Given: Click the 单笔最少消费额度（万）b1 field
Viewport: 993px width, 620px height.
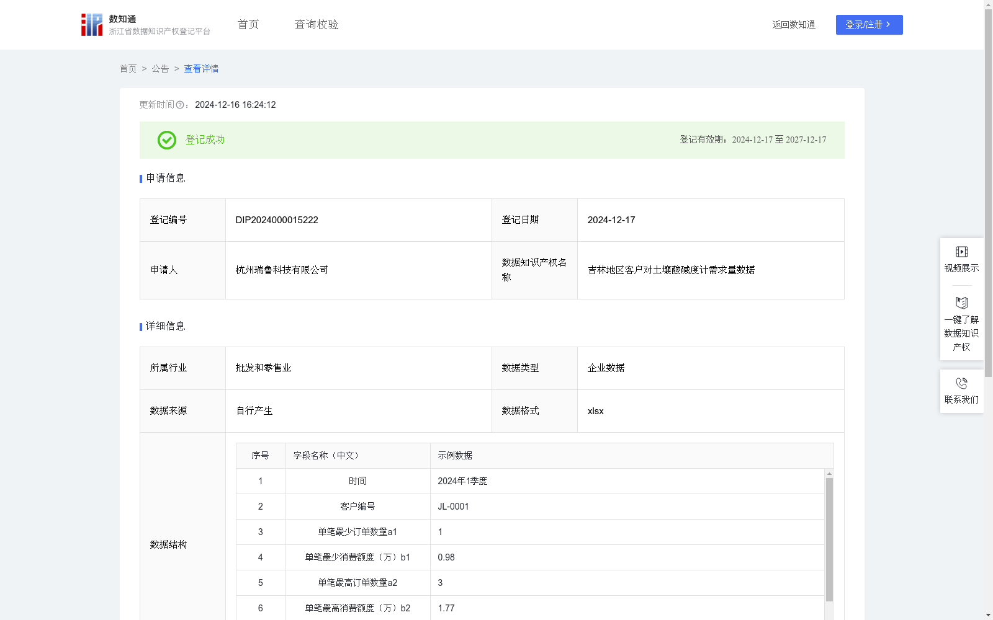Looking at the screenshot, I should (357, 557).
